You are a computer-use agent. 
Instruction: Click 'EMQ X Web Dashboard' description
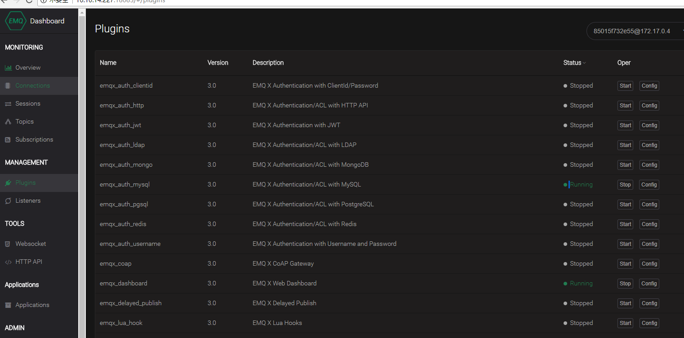click(x=284, y=284)
